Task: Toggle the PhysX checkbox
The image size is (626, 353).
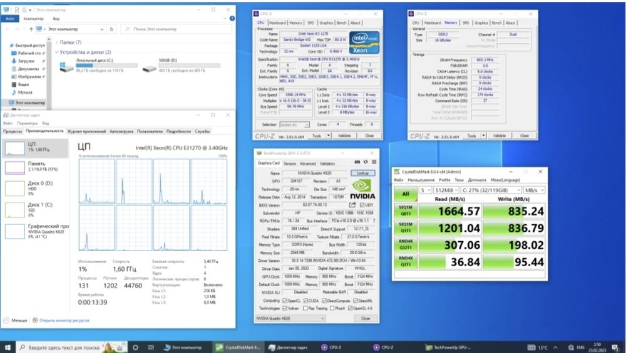Action: [x=332, y=309]
